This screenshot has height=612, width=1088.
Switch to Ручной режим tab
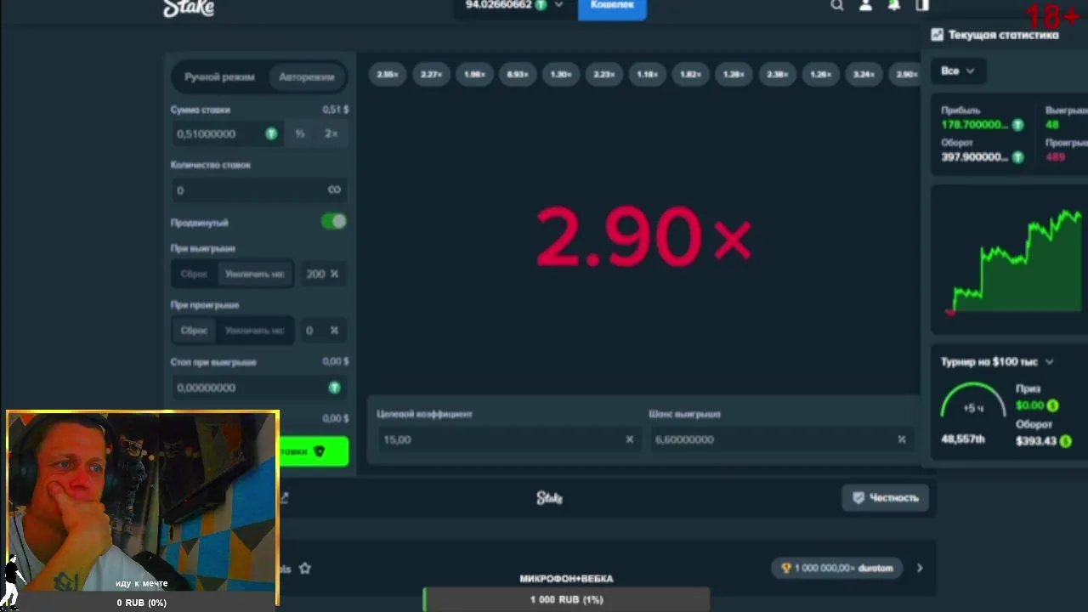coord(219,76)
